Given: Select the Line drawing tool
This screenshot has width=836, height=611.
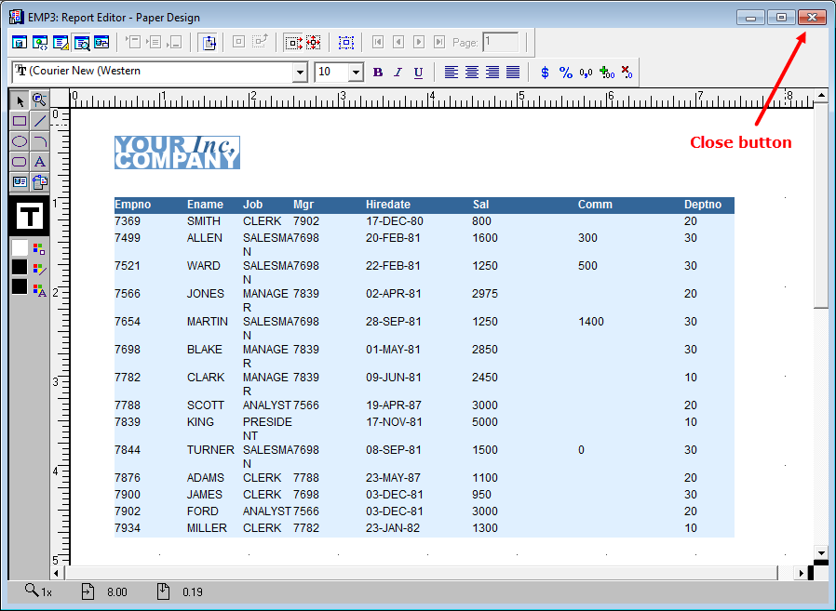Looking at the screenshot, I should pyautogui.click(x=39, y=121).
